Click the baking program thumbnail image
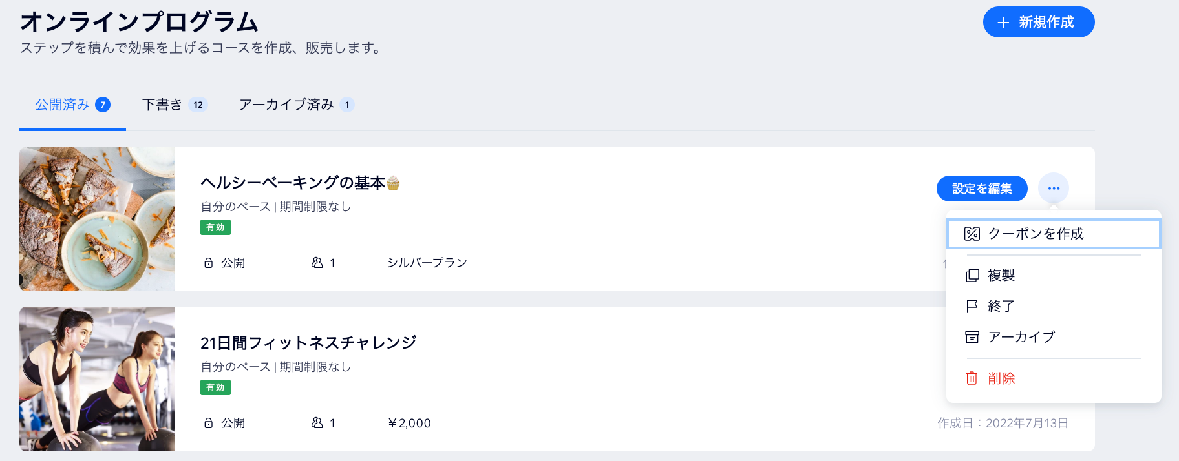The width and height of the screenshot is (1179, 461). (x=96, y=218)
